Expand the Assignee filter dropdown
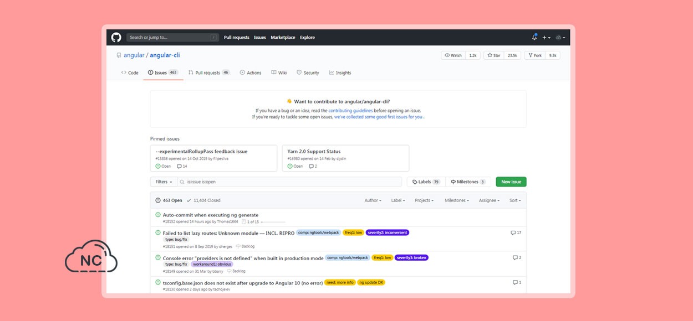The image size is (693, 321). [490, 200]
